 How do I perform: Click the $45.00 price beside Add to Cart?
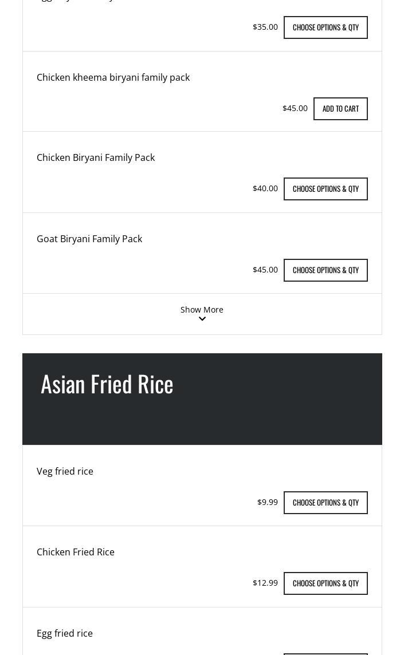click(295, 108)
